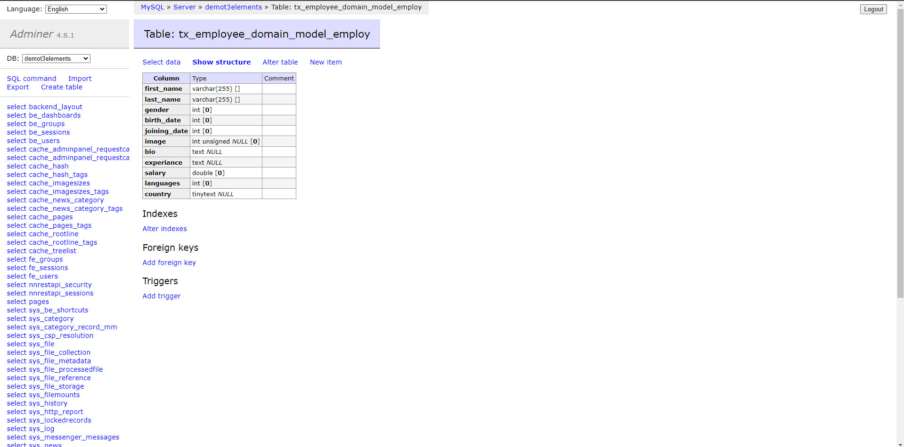Click the Import link
Viewport: 904px width, 447px height.
80,79
